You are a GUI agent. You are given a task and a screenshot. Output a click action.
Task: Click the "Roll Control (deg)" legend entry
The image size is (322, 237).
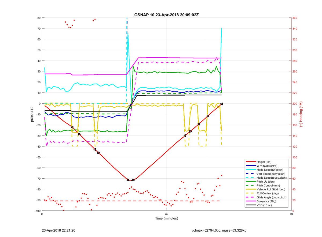(268, 193)
